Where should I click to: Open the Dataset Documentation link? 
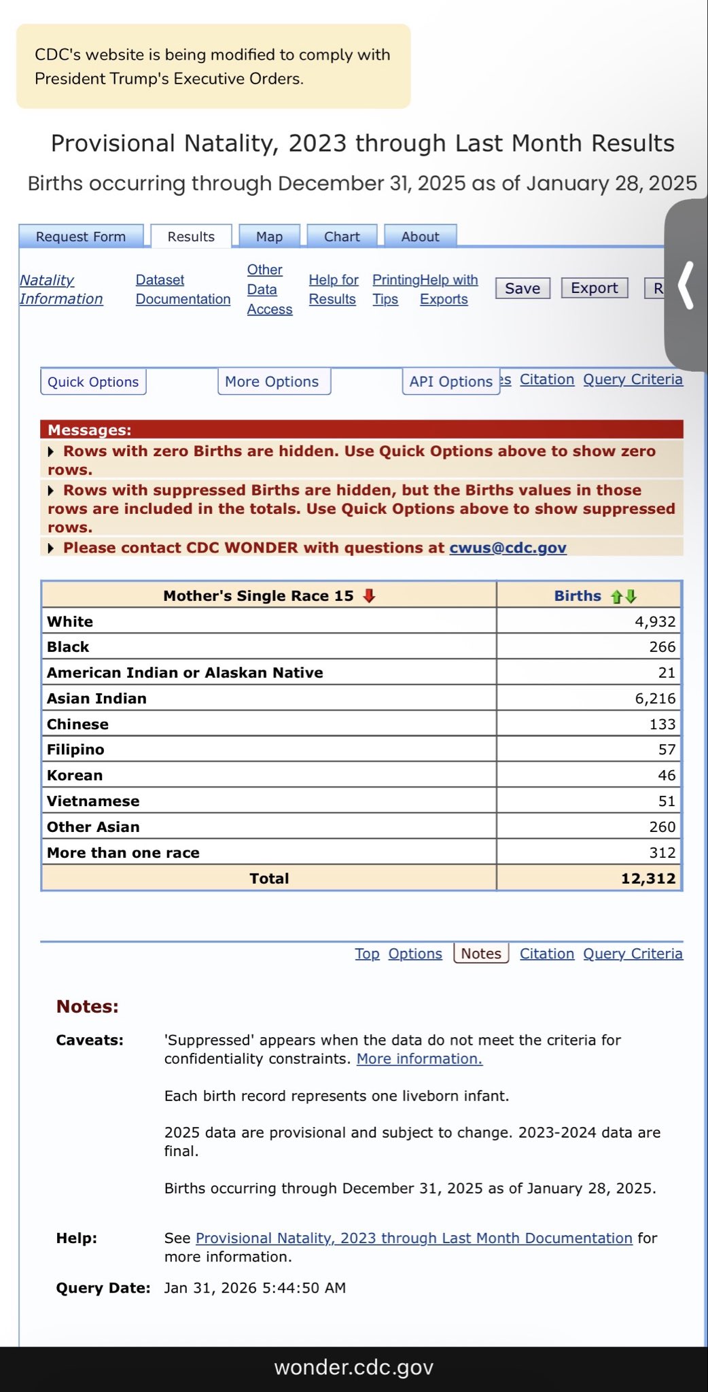[183, 290]
